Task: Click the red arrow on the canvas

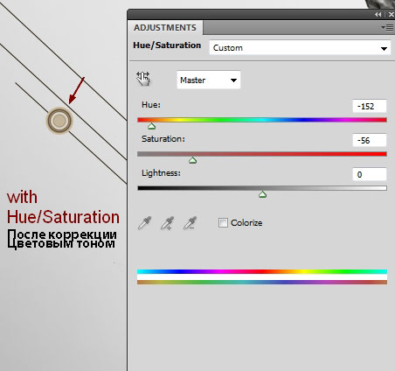Action: pos(77,90)
